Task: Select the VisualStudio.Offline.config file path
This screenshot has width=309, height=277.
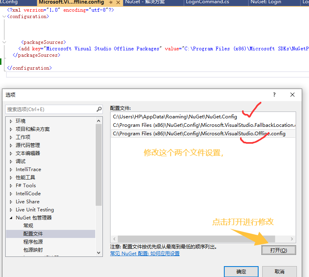Action: tap(203, 134)
